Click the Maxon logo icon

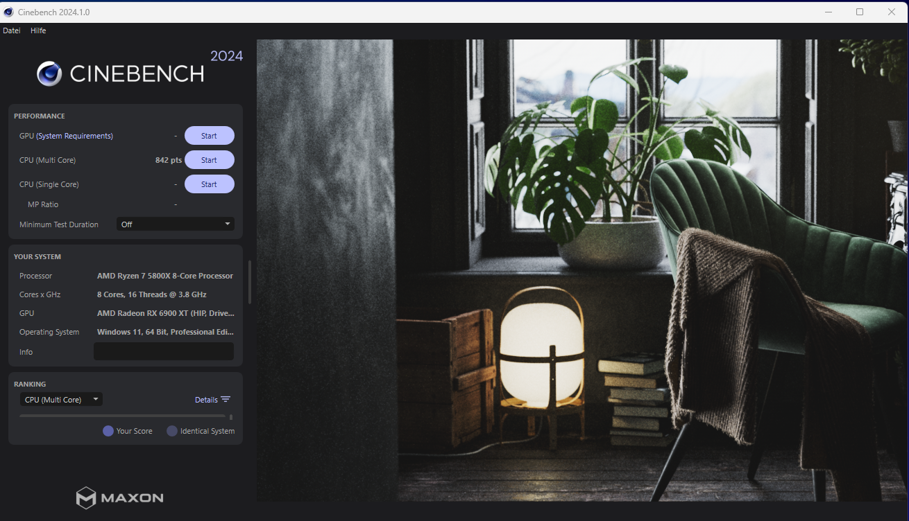pos(86,498)
